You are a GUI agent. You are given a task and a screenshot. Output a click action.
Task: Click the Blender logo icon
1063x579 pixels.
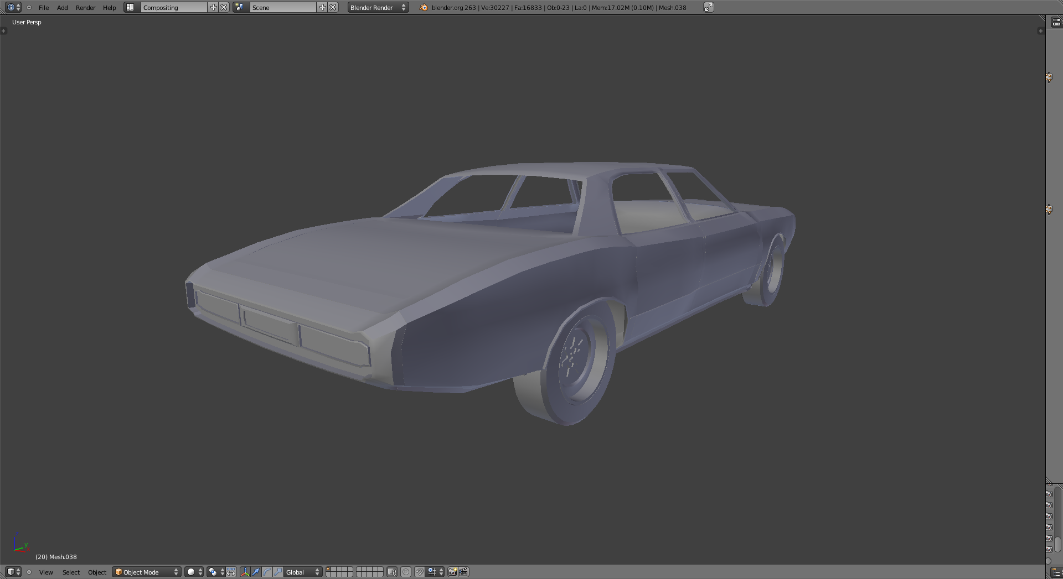[424, 7]
